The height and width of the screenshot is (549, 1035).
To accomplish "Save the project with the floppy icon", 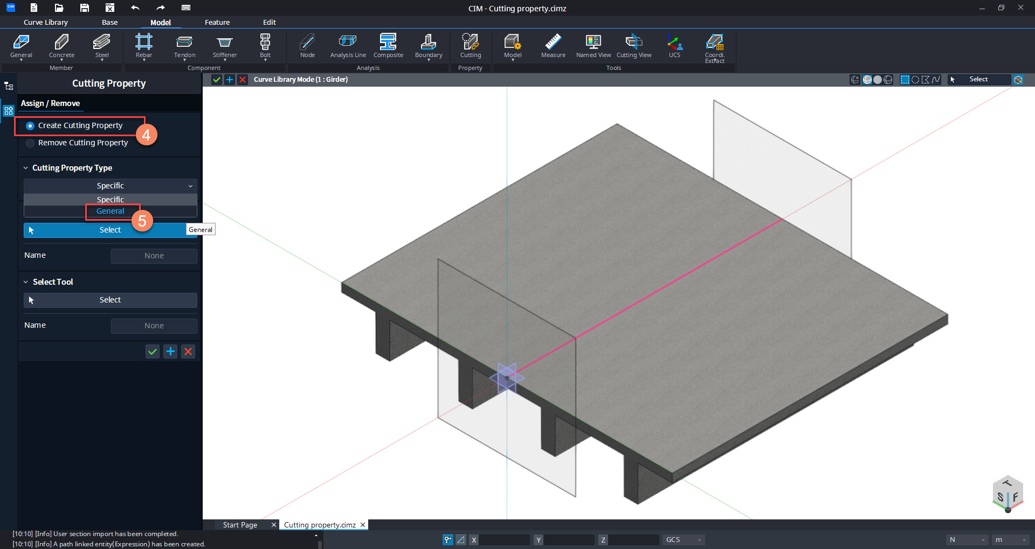I will [x=84, y=8].
